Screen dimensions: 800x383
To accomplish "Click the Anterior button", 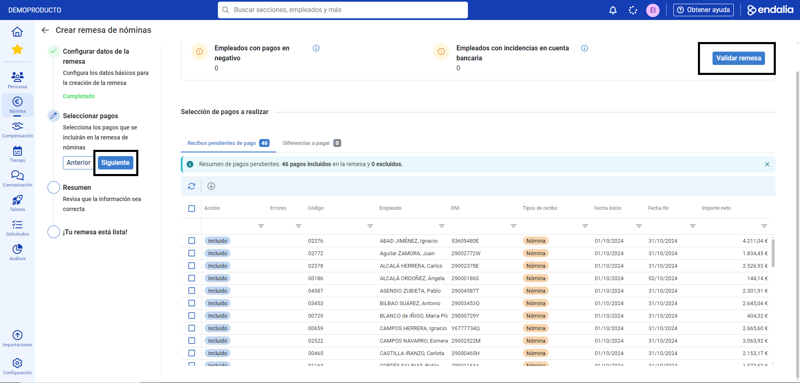I will coord(79,163).
